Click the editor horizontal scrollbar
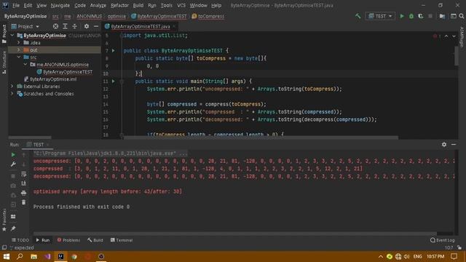 261,138
